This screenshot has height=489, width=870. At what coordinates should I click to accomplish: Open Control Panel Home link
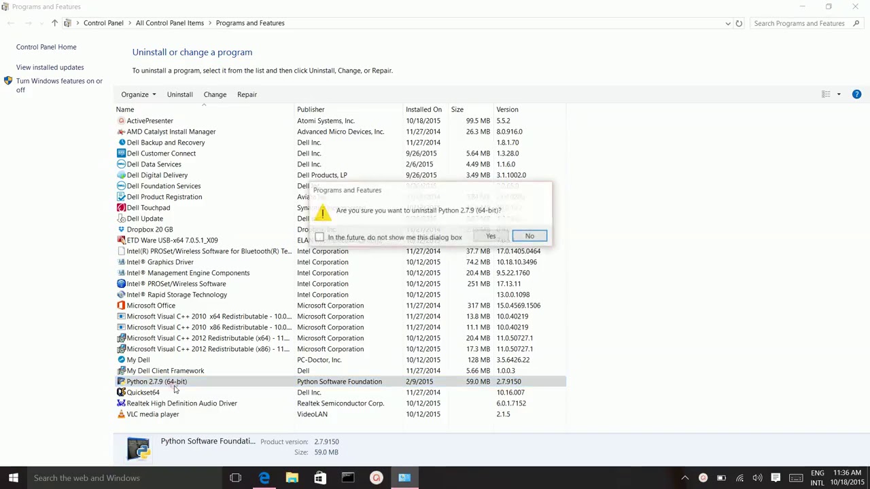(46, 47)
